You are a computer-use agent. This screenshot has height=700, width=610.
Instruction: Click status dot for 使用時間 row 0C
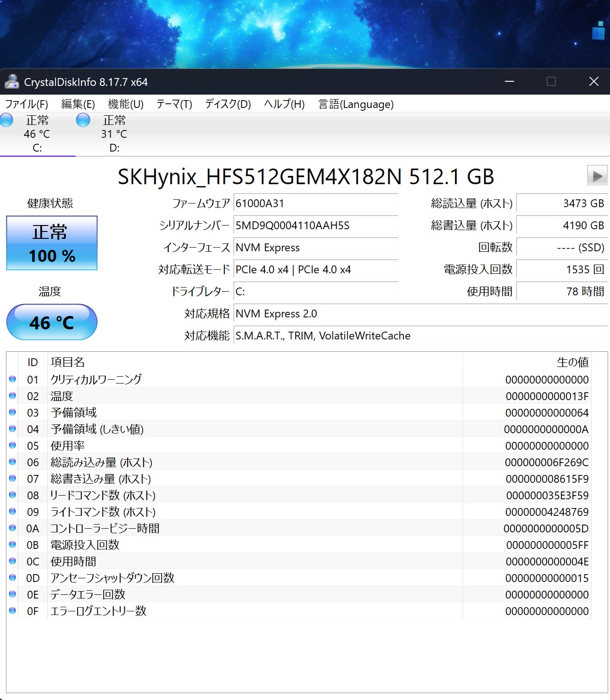coord(12,561)
